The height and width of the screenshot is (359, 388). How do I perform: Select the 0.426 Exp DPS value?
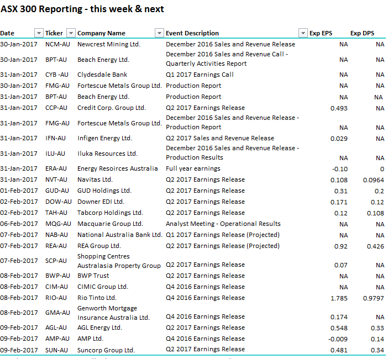[375, 246]
